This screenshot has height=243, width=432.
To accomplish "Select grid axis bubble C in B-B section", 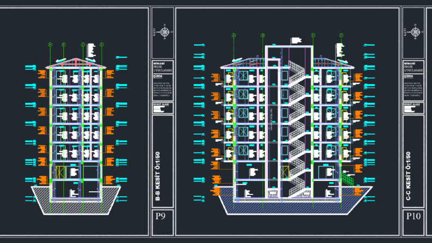I will 83,45.
